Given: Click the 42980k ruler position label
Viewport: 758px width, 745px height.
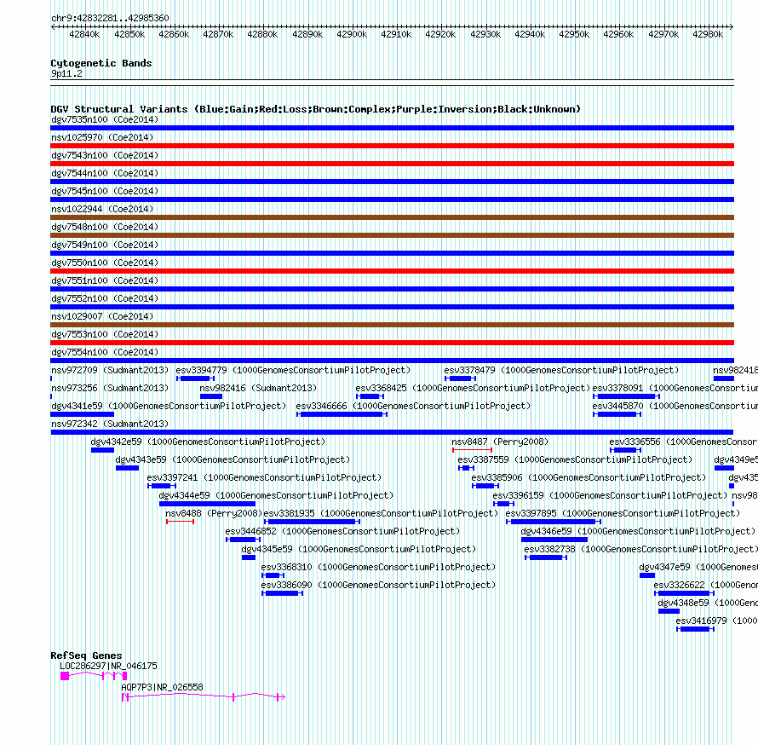Looking at the screenshot, I should pyautogui.click(x=708, y=34).
